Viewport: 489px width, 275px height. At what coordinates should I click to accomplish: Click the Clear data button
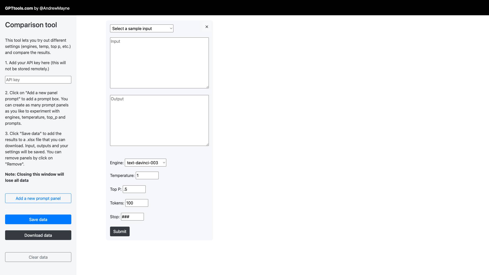click(38, 257)
